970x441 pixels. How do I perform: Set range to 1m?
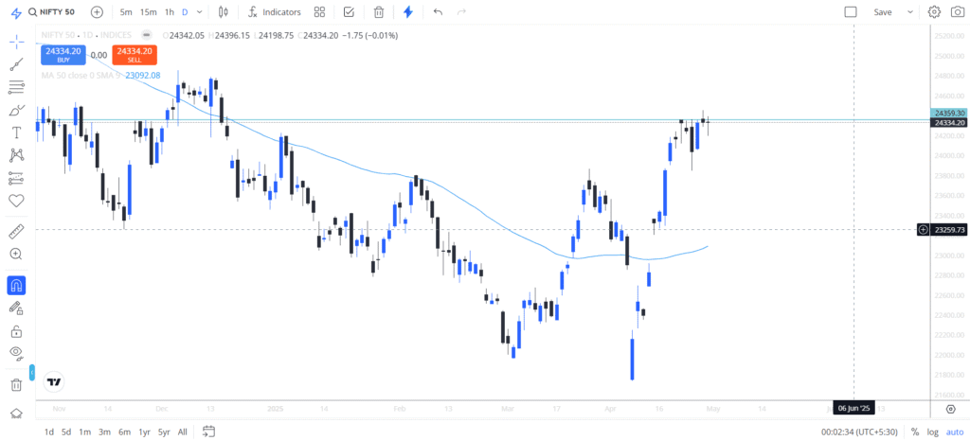[85, 432]
